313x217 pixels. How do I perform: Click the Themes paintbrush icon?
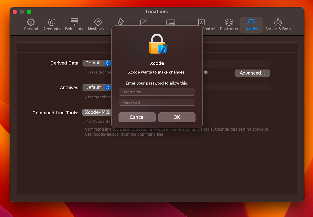(120, 22)
